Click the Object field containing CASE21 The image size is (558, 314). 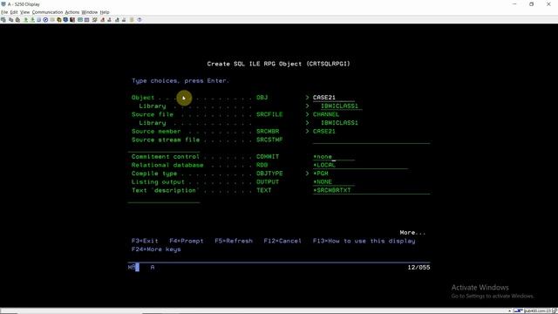(x=333, y=98)
